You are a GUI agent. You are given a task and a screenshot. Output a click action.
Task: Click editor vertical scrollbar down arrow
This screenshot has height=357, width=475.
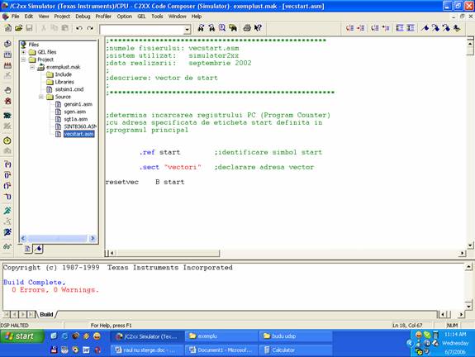(x=470, y=245)
